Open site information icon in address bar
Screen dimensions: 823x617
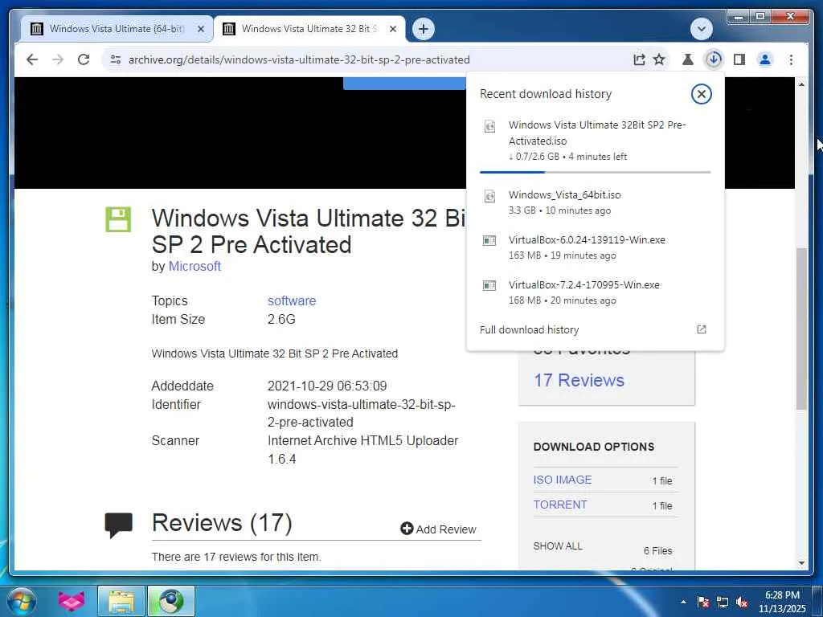click(x=116, y=59)
